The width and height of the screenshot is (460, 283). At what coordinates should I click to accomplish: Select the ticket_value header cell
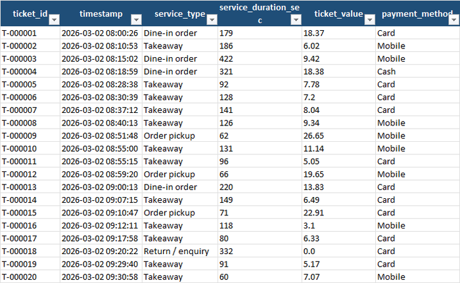coord(338,14)
